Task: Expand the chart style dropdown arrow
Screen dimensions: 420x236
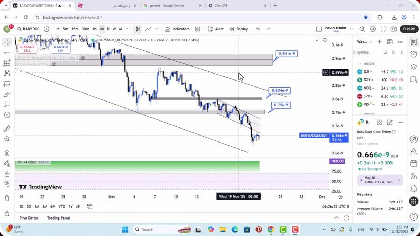Action: pos(156,29)
